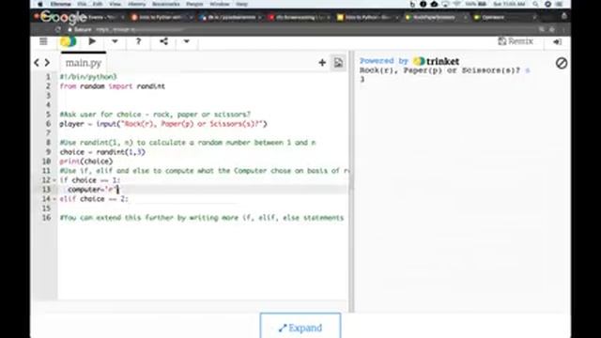Viewport: 601px width, 338px height.
Task: Click the input prompt line in output
Action: 444,70
